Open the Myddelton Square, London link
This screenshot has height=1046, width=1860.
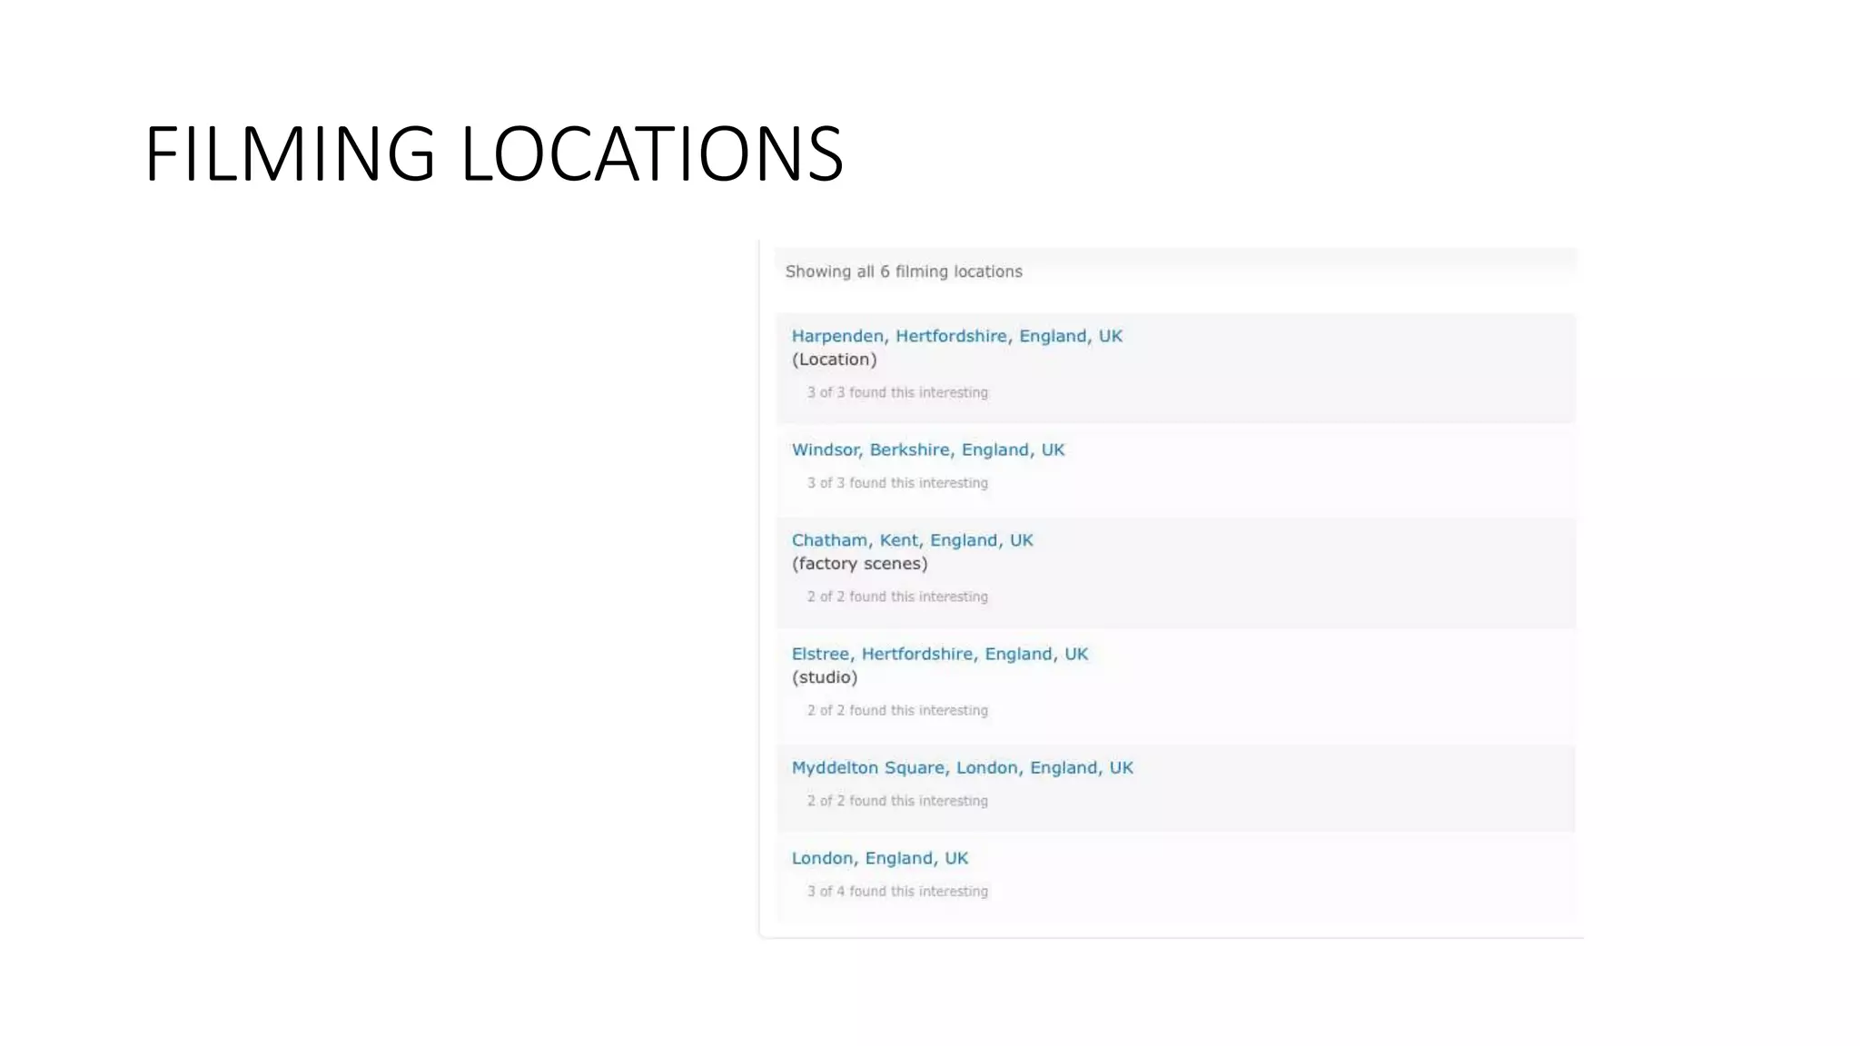[x=962, y=767]
